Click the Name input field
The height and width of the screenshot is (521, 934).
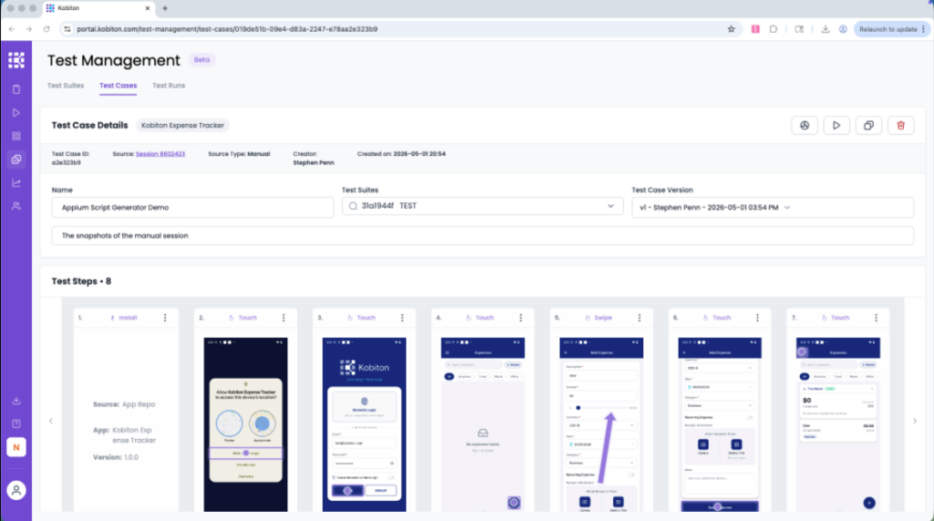pyautogui.click(x=192, y=207)
